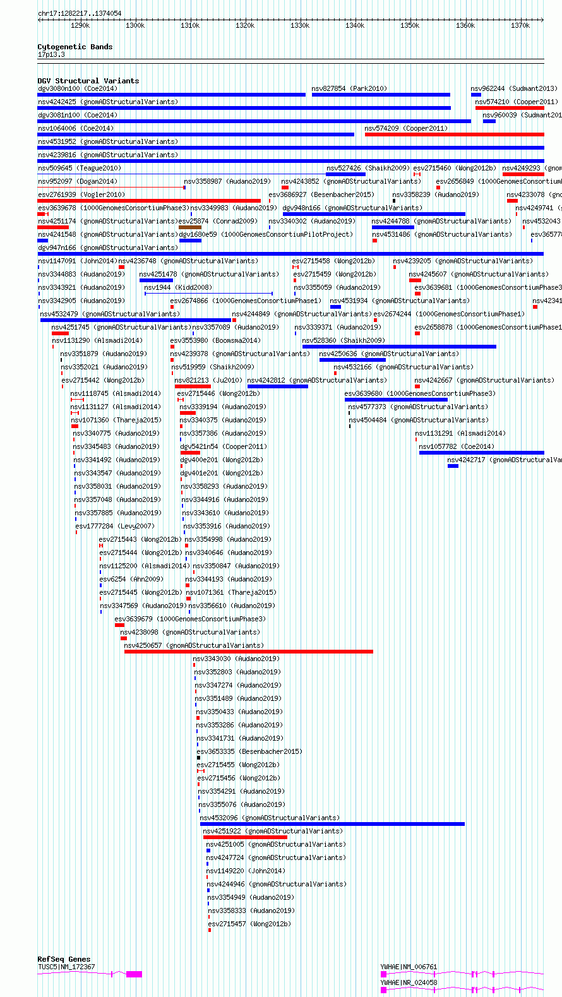
Task: Click esv1777284 (Levy2007) label
Action: coord(115,526)
